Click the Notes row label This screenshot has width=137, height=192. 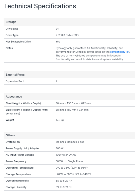9,48
